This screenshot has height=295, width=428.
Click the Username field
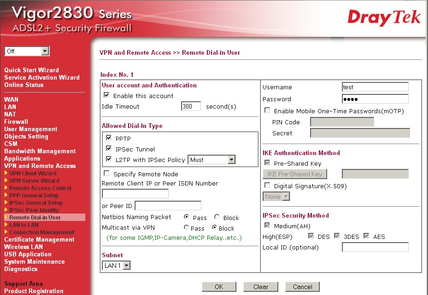coord(375,87)
